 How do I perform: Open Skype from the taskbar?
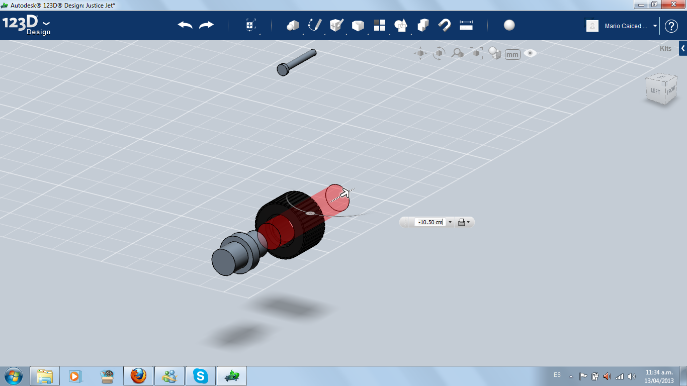tap(201, 376)
